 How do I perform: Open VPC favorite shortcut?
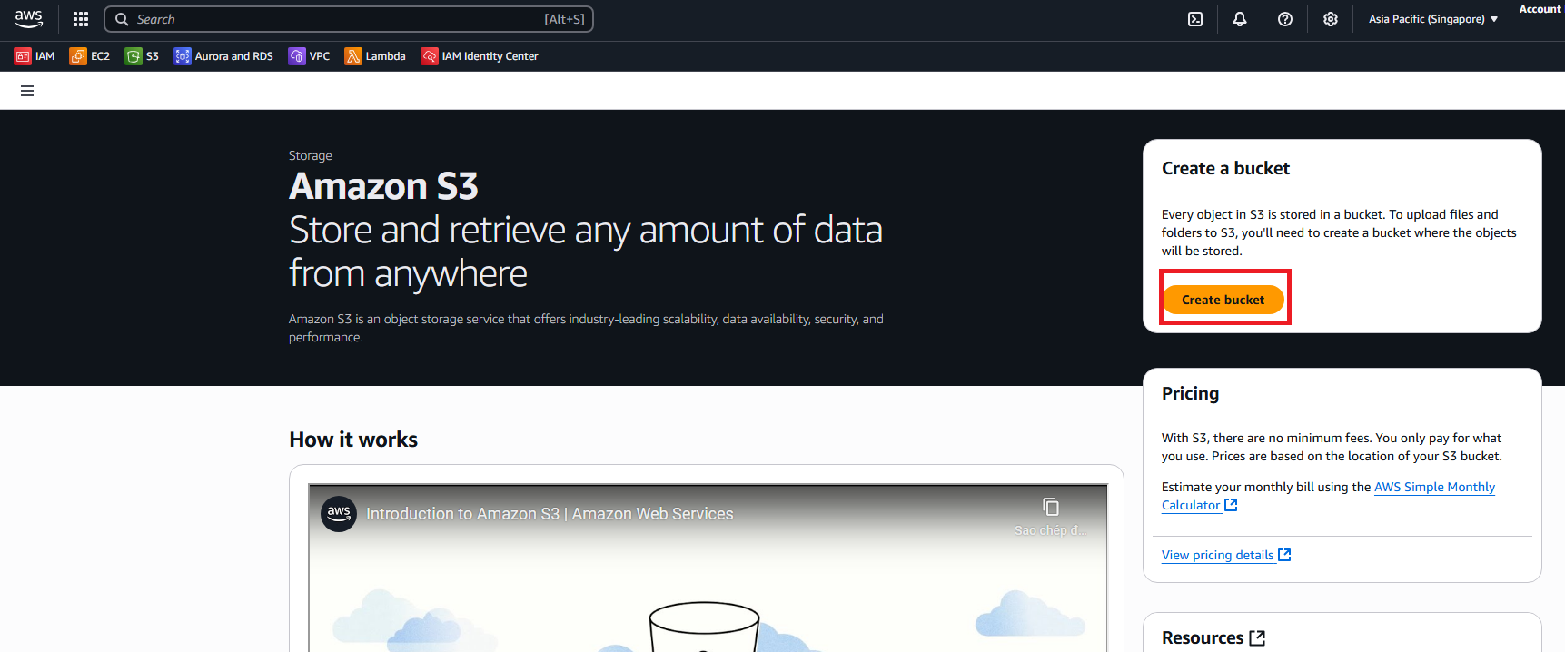coord(310,56)
